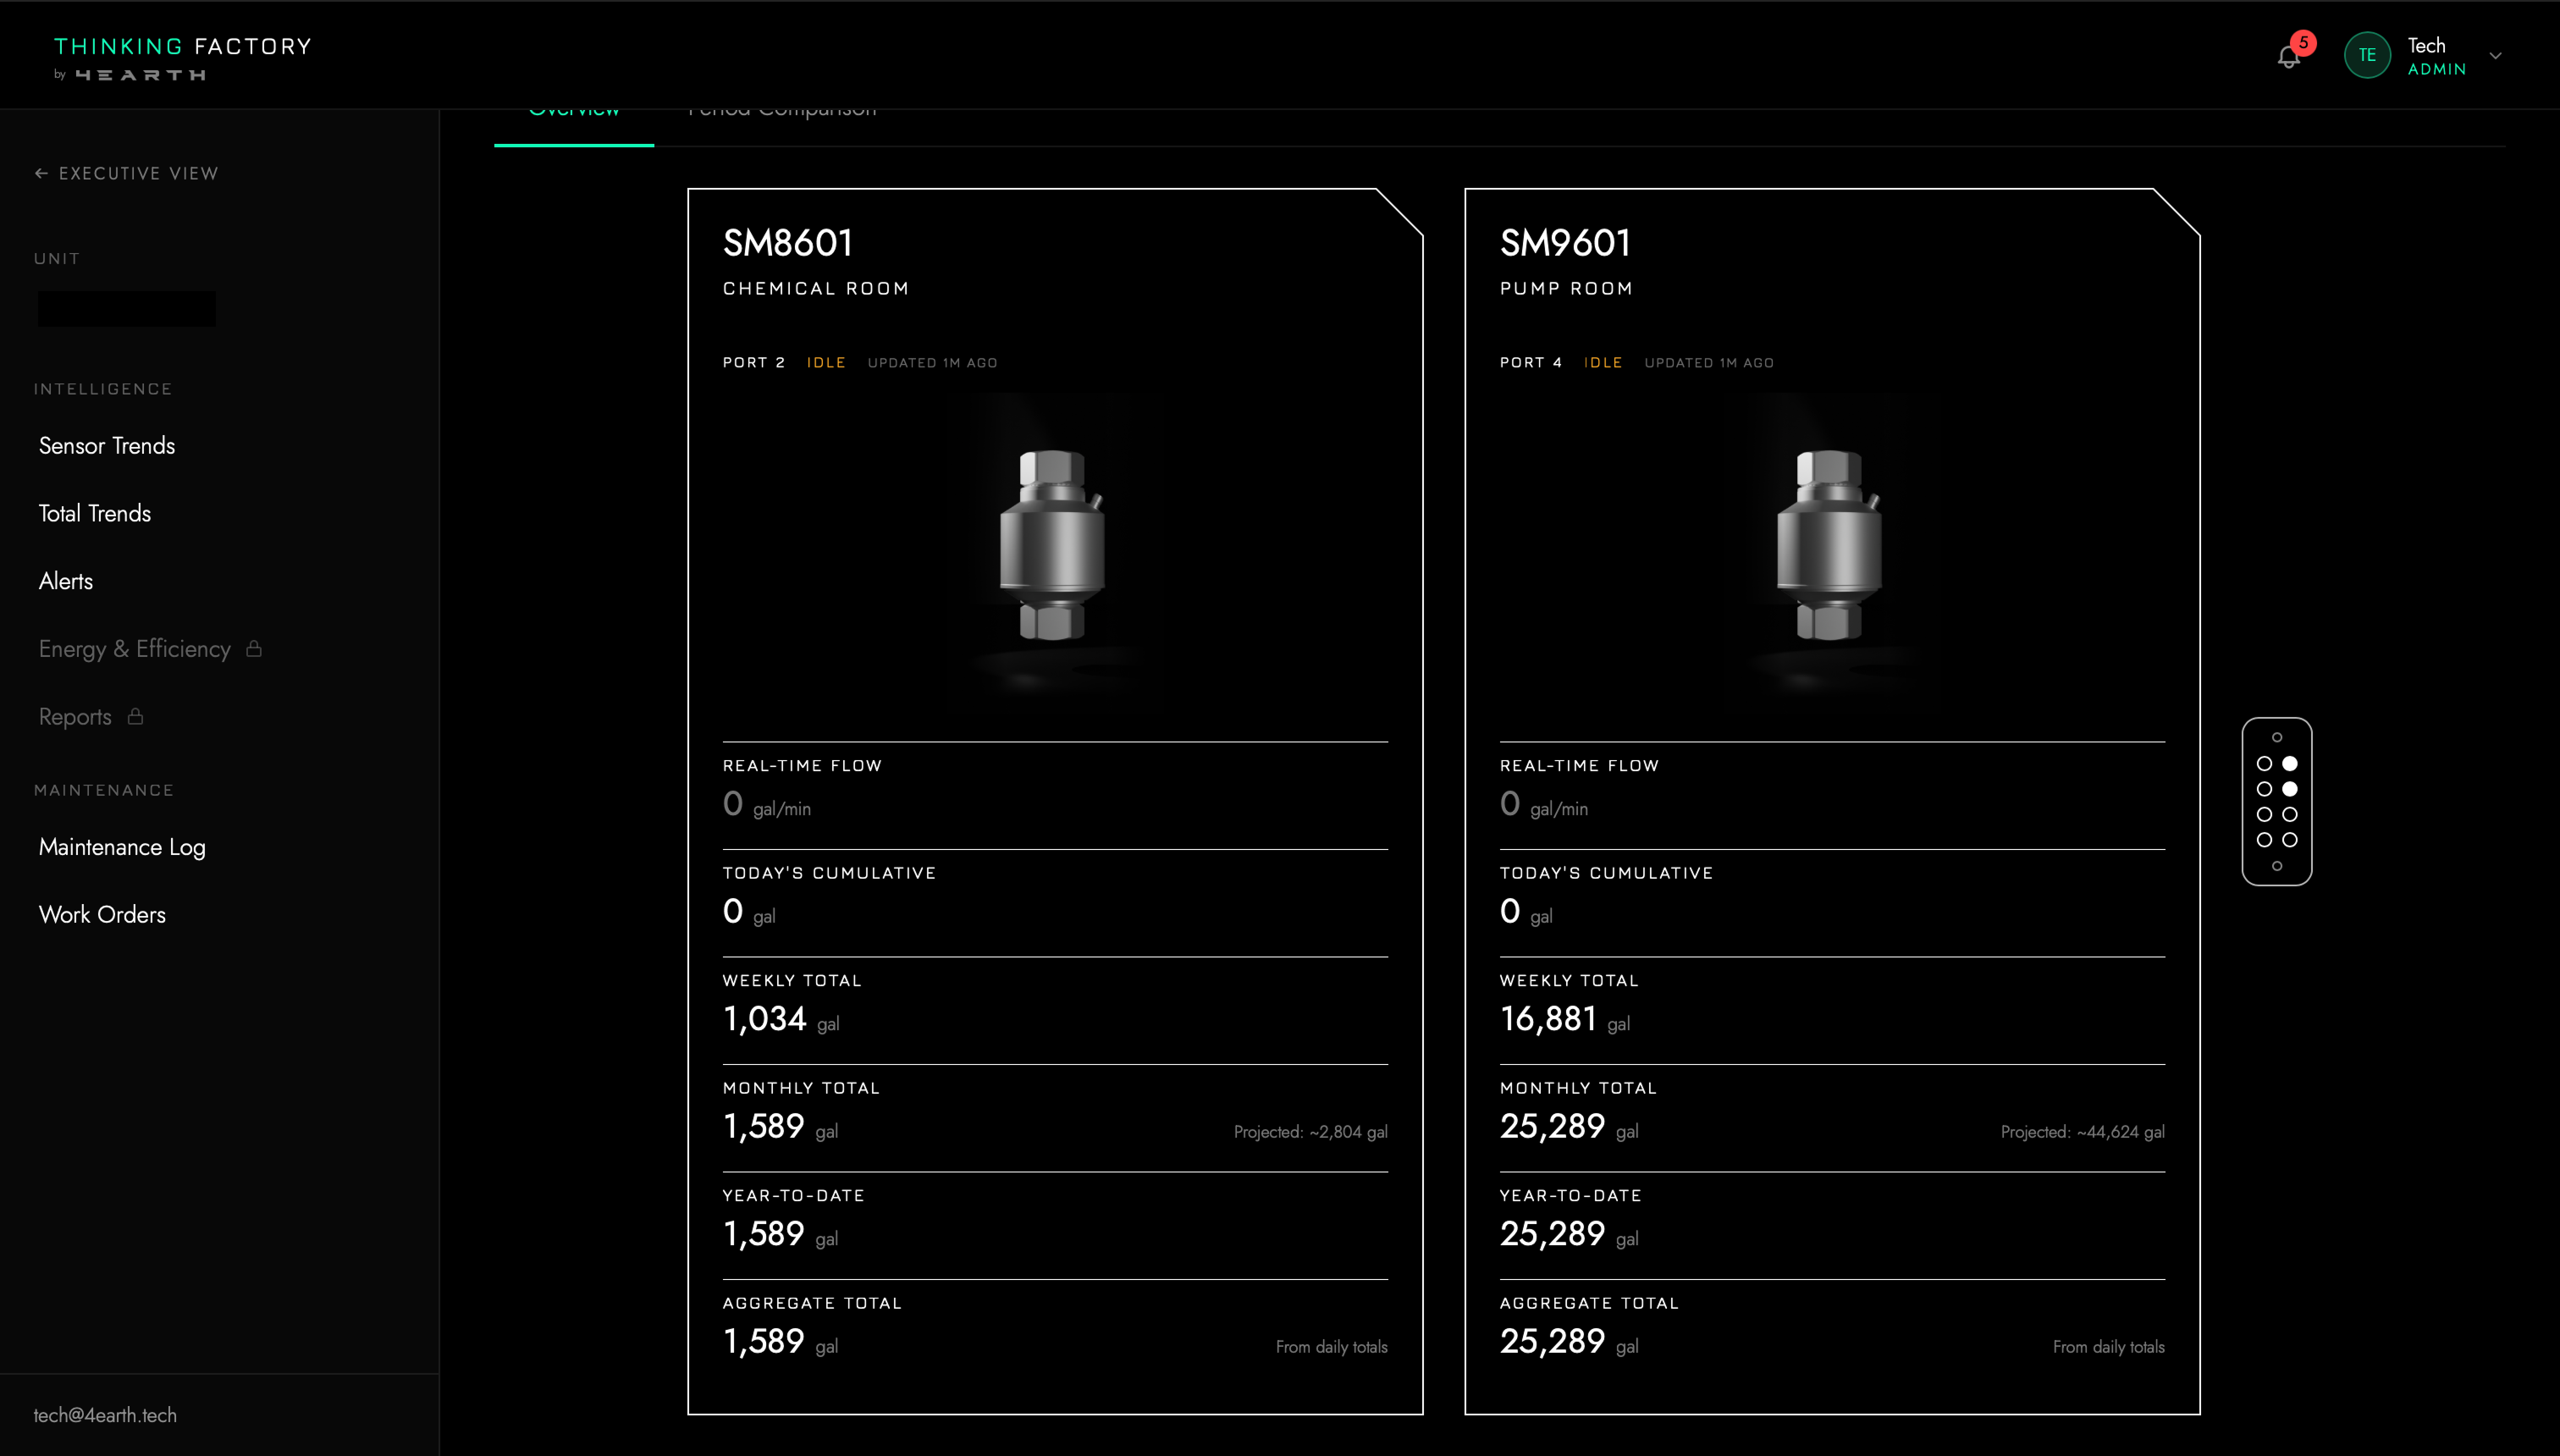
Task: Click the Port 2 label on SM8601
Action: [754, 362]
